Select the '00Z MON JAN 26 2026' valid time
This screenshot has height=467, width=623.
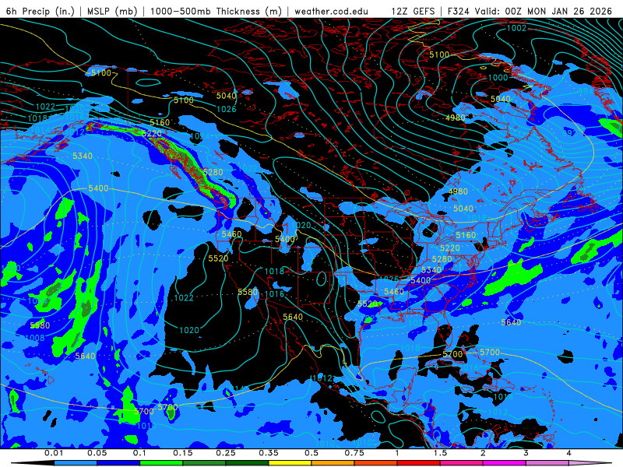[x=558, y=11]
